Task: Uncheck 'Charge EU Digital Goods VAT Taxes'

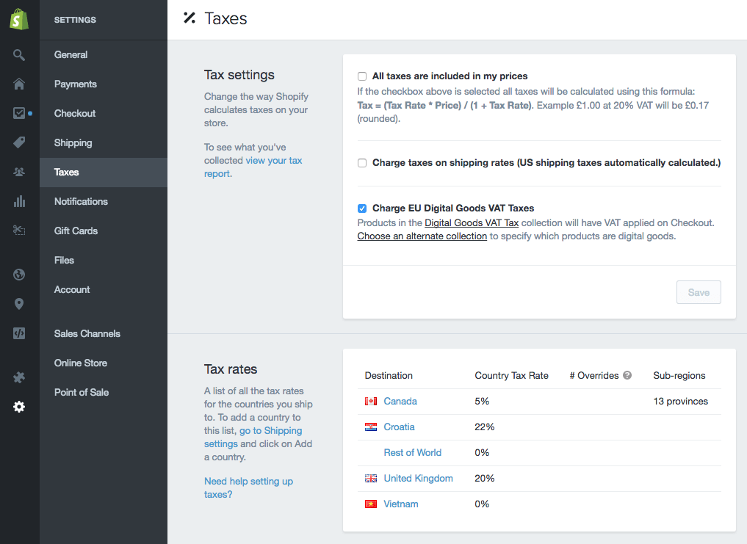Action: pyautogui.click(x=362, y=208)
